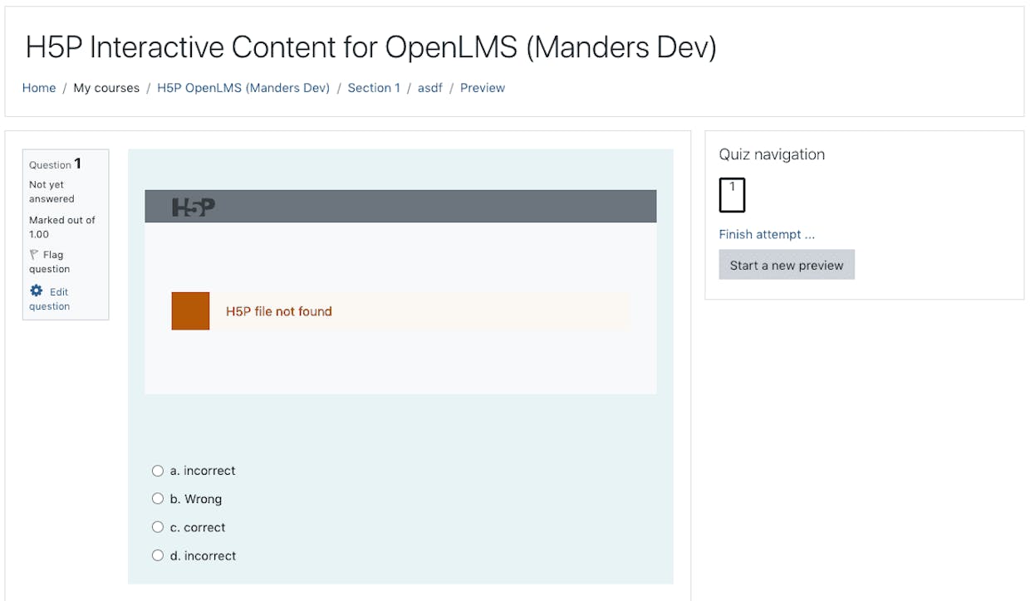This screenshot has width=1030, height=601.
Task: Select answer option a. incorrect
Action: point(158,471)
